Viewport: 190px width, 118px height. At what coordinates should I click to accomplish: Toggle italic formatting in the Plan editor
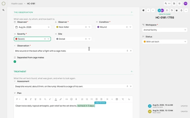pos(31,99)
